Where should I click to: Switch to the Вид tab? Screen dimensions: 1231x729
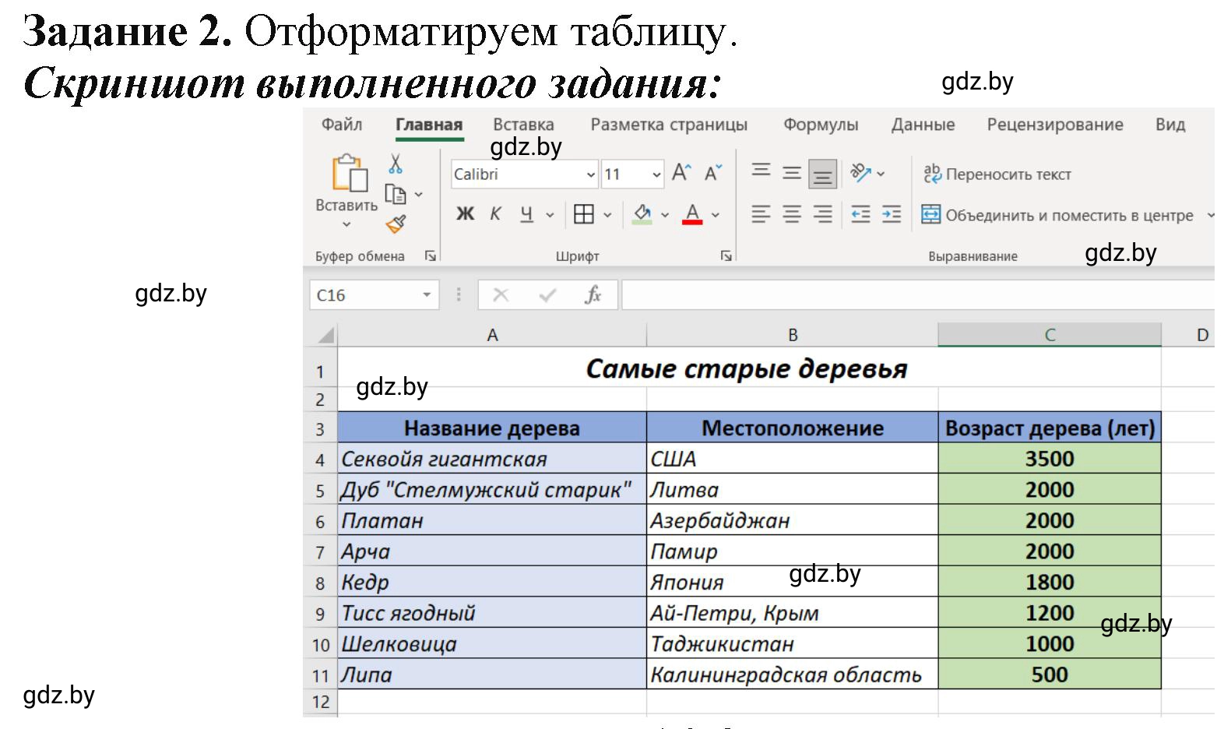(x=1170, y=125)
